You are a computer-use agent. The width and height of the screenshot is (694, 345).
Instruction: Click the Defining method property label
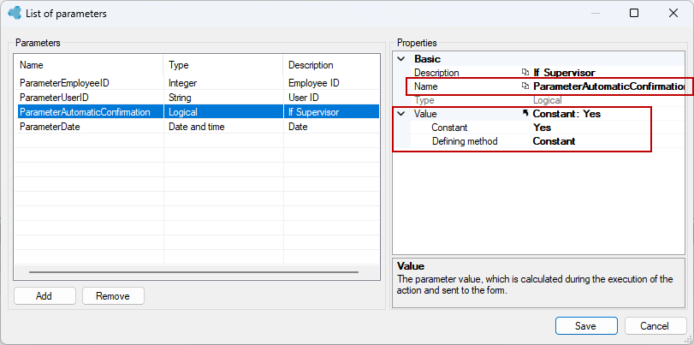point(465,141)
